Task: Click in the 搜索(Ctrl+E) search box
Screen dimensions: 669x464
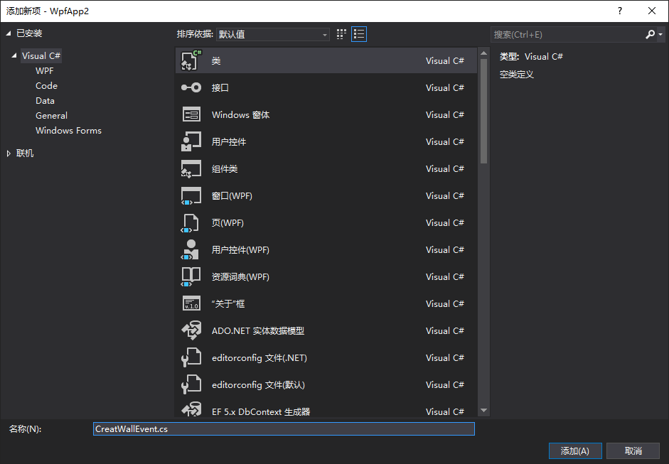Action: coord(567,35)
